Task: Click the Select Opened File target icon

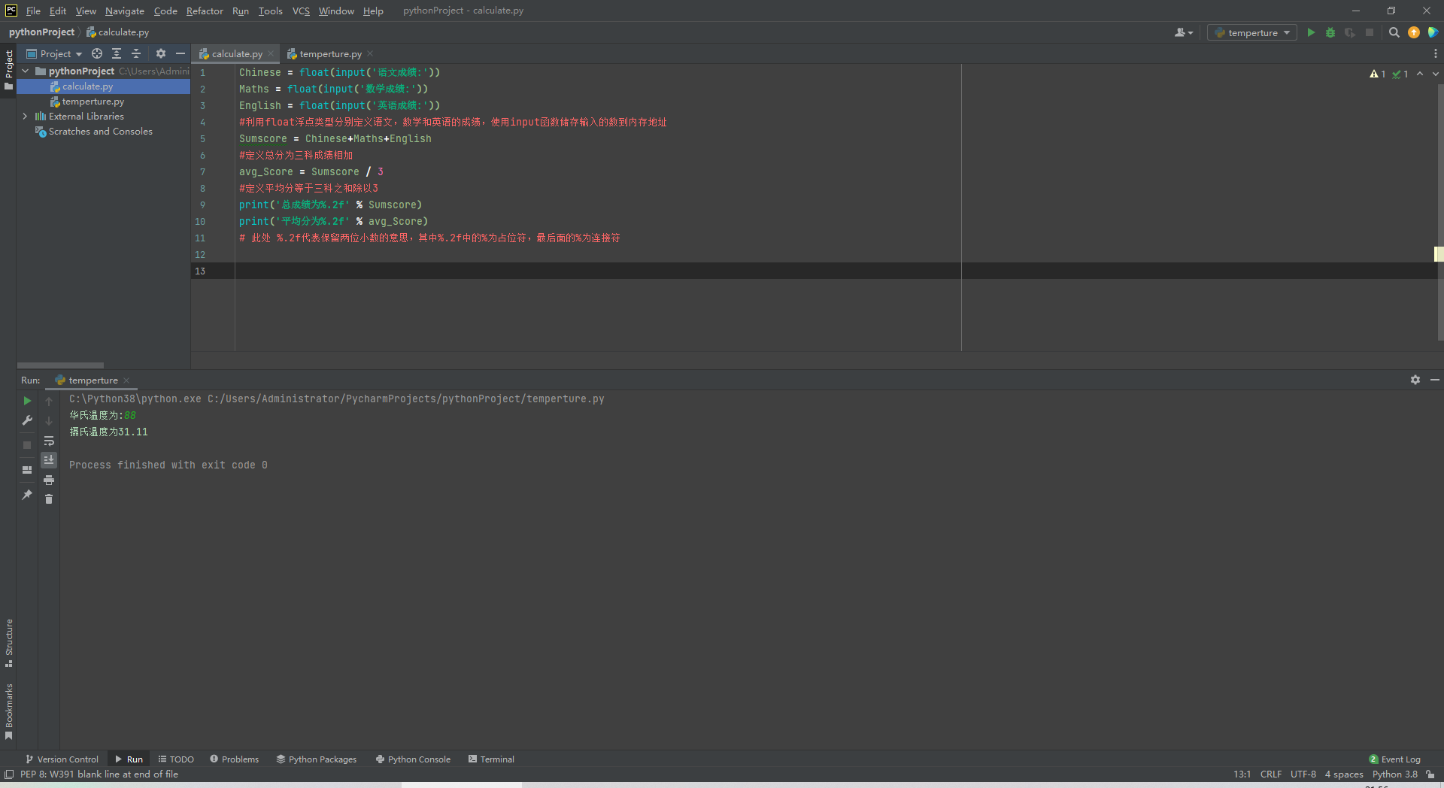Action: tap(97, 53)
